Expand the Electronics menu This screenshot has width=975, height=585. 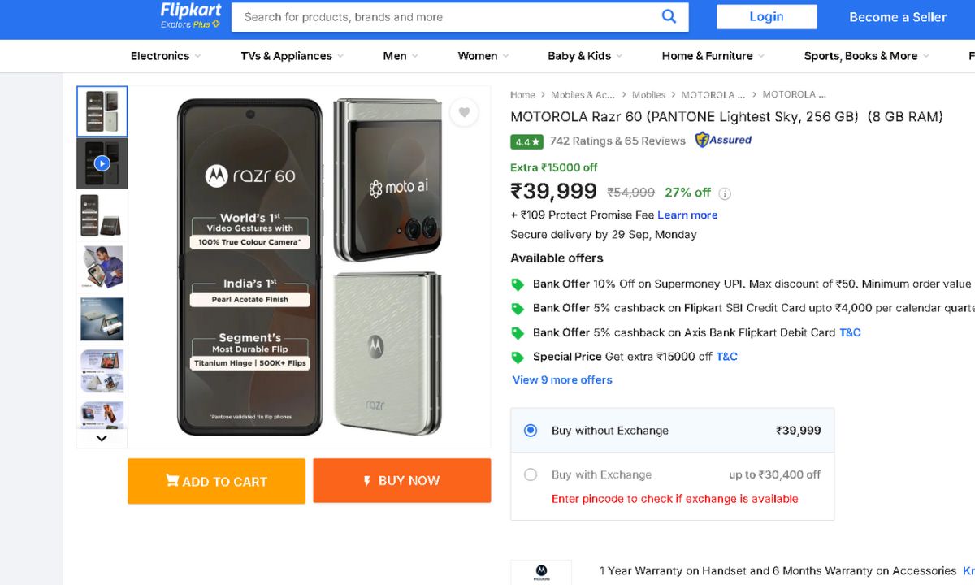click(x=166, y=56)
